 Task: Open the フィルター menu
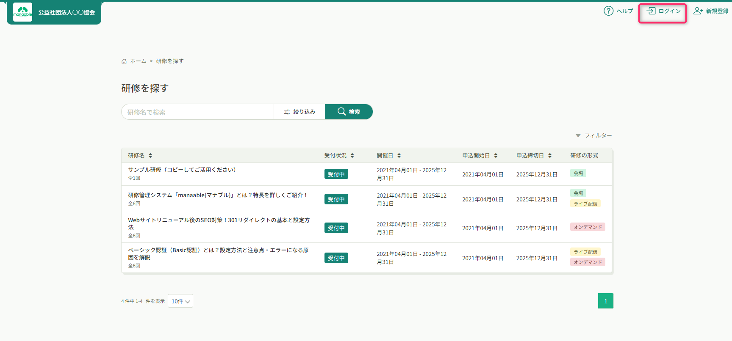[x=593, y=135]
